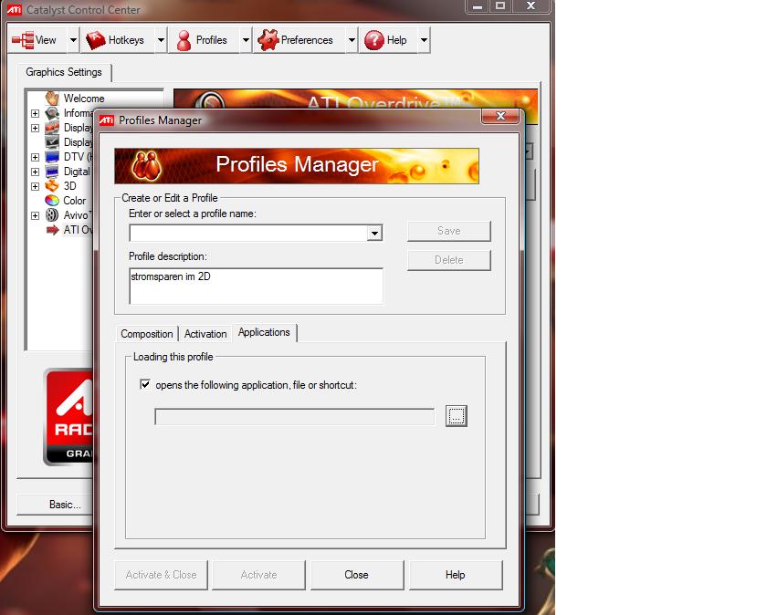Screen dimensions: 767x615
Task: Click the Profile description text box
Action: tap(256, 286)
